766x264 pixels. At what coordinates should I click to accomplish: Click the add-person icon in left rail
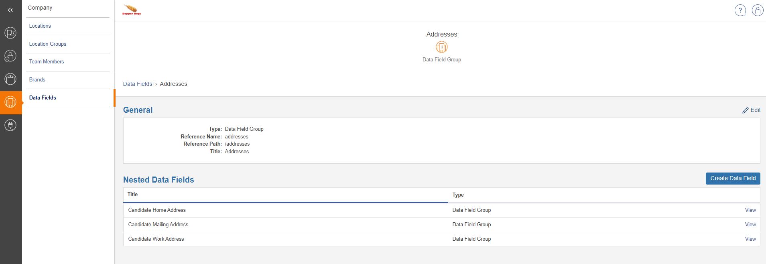click(10, 56)
